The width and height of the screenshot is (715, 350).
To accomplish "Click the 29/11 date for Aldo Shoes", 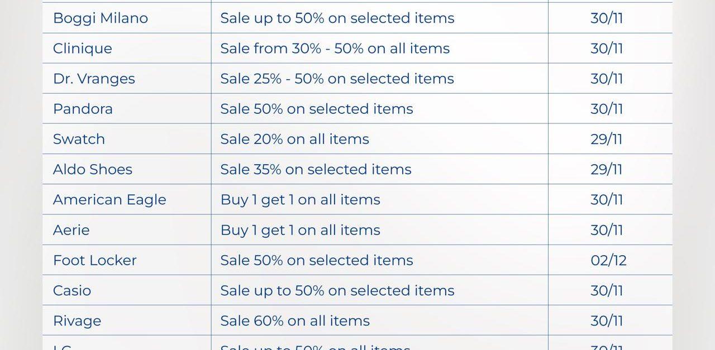I will coord(606,169).
